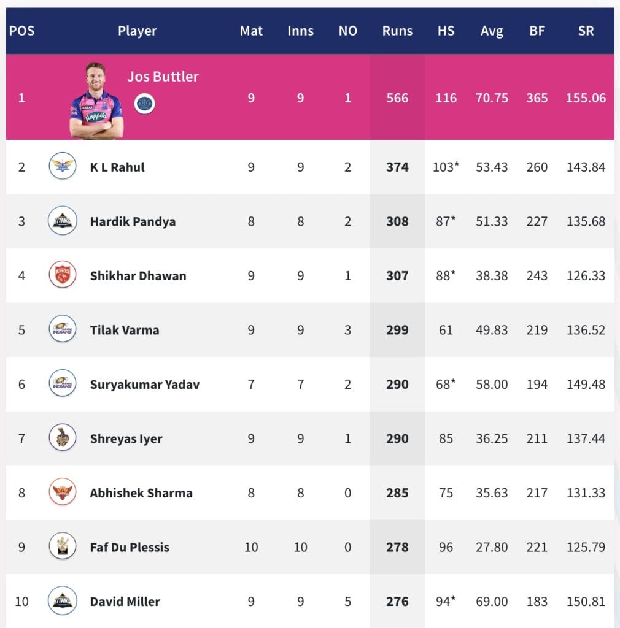
Task: Click Titans logo beside David Miller
Action: (x=62, y=601)
